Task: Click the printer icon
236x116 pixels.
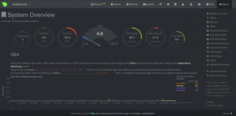Action: click(x=199, y=4)
